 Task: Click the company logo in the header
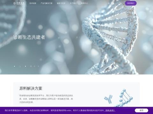click(19, 3)
